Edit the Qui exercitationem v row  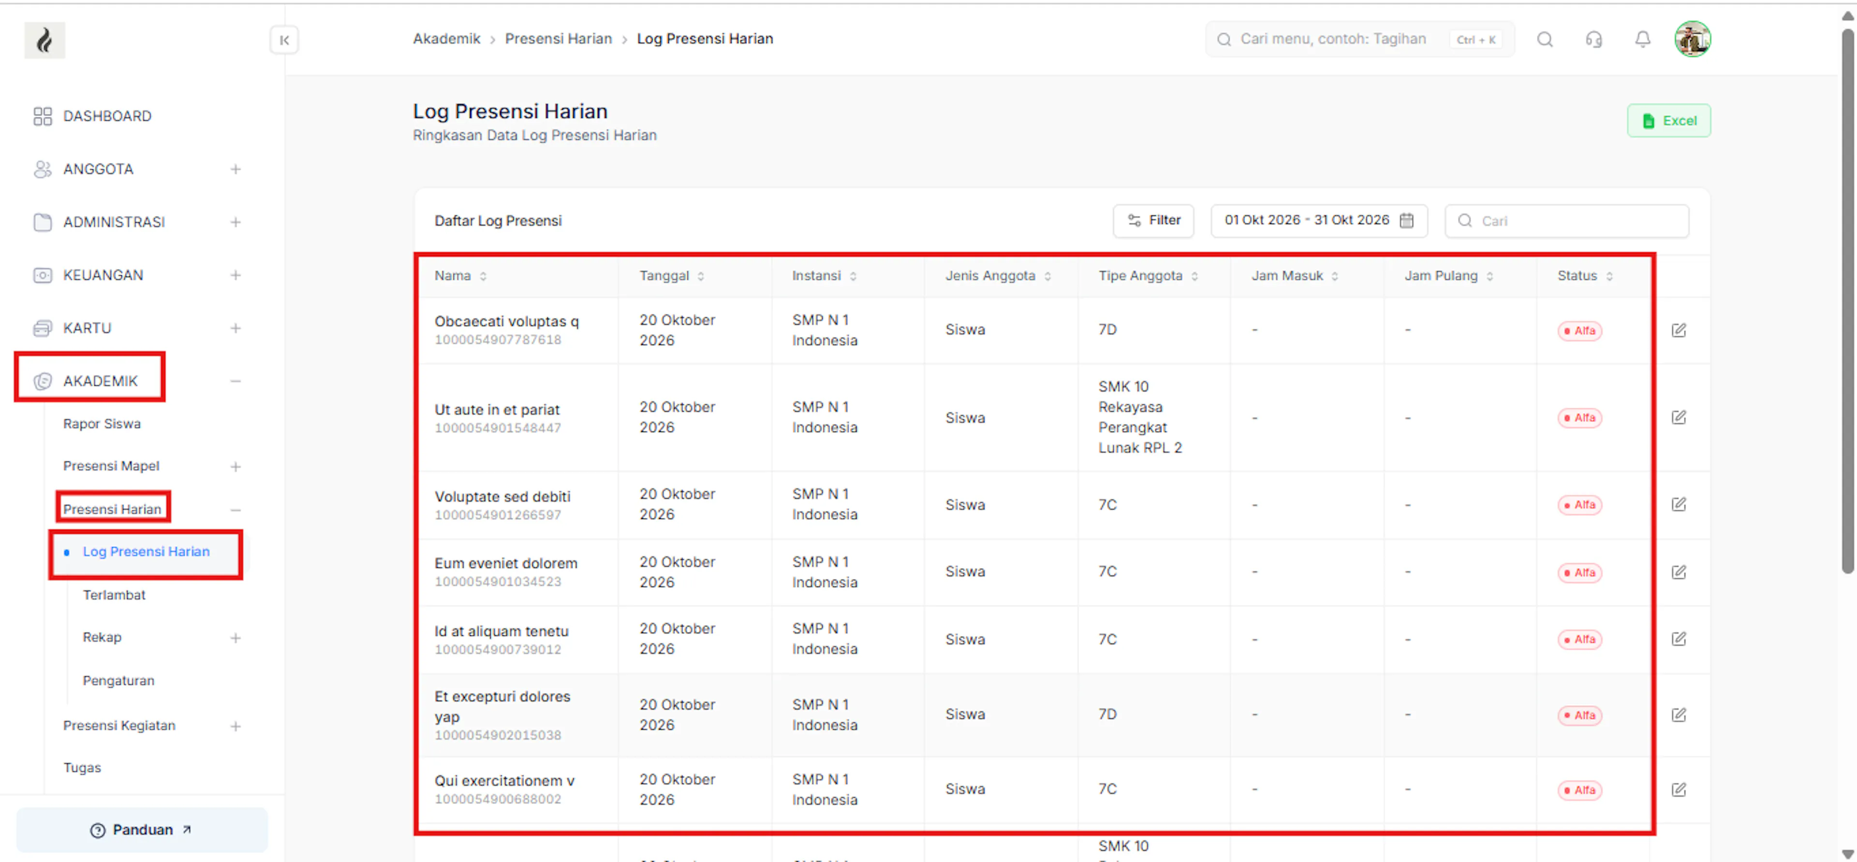click(x=1678, y=789)
